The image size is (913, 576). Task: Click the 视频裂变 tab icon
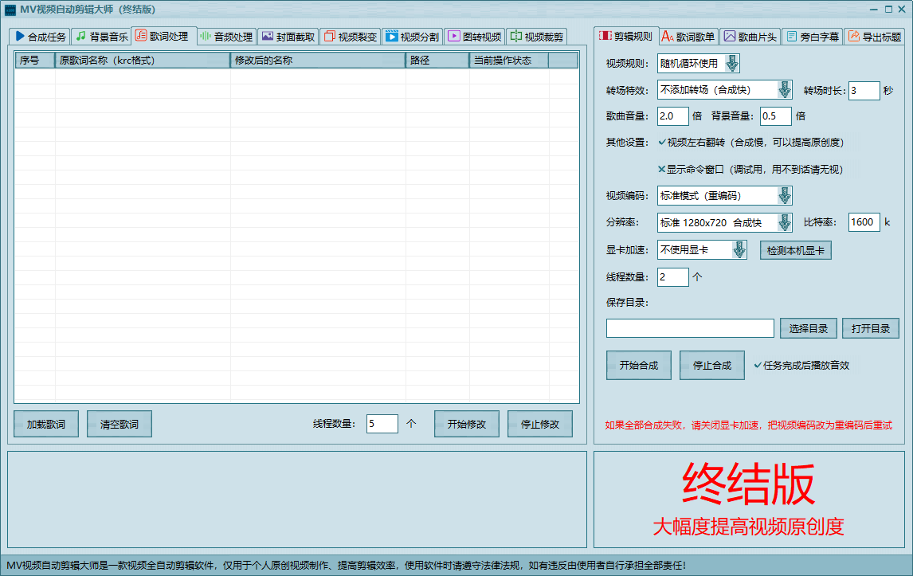[330, 36]
